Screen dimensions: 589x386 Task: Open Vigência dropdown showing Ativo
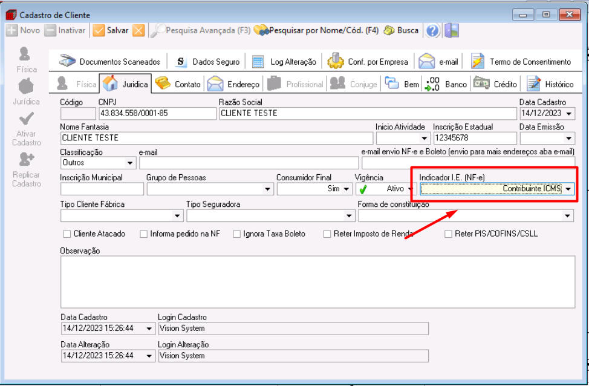[412, 189]
